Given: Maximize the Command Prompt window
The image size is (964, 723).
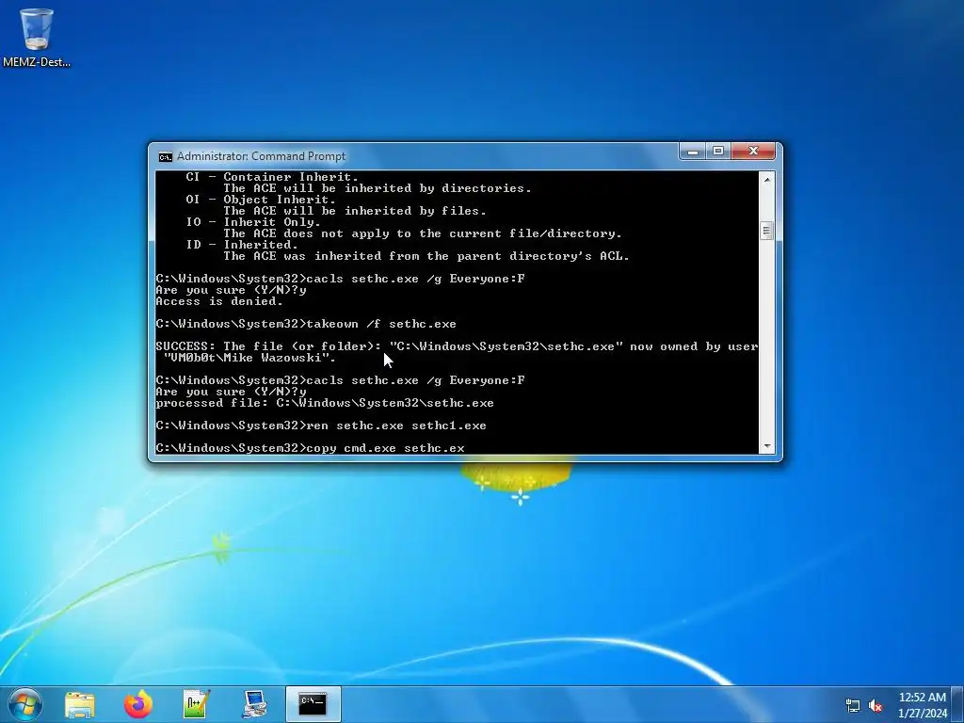Looking at the screenshot, I should (718, 152).
